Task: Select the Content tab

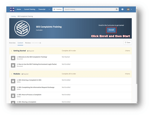Action: (x=20, y=43)
